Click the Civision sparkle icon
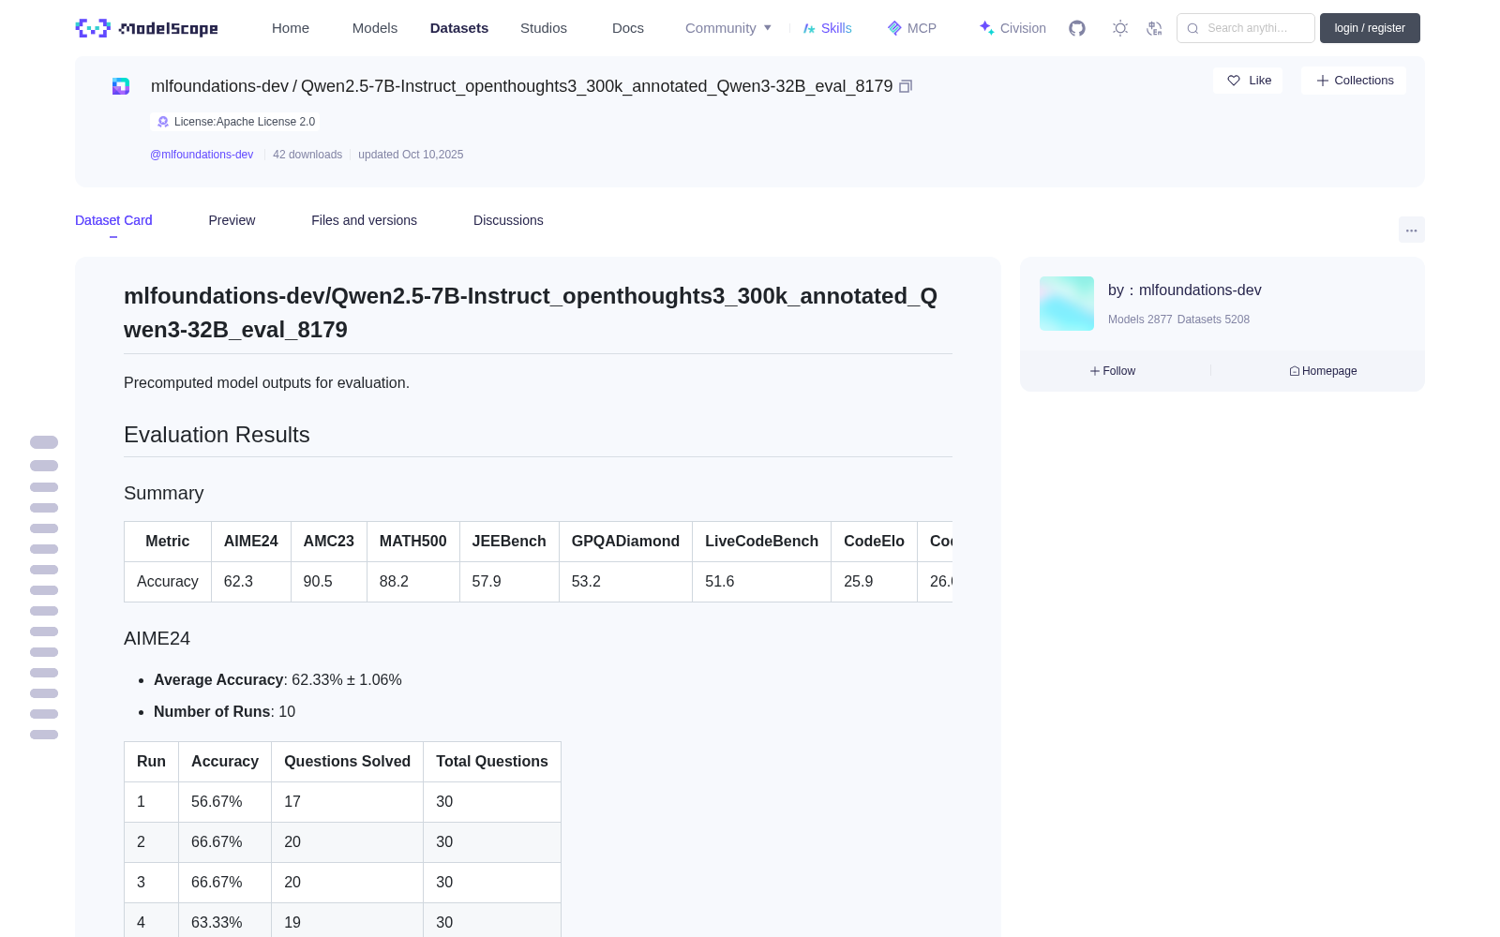Screen dimensions: 1500x937 tap(987, 28)
